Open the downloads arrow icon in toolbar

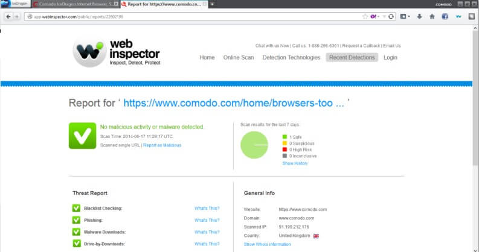click(x=419, y=16)
